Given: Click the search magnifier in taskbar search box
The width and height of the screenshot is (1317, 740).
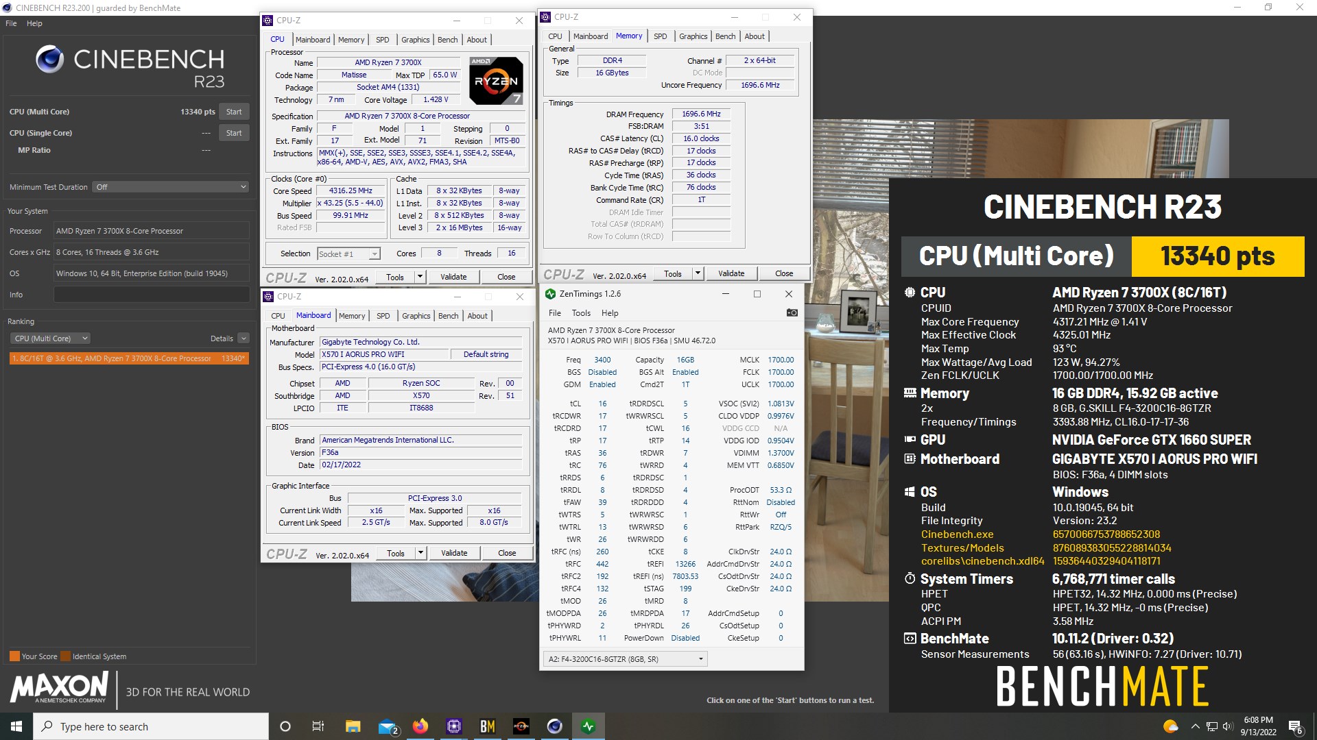Looking at the screenshot, I should (47, 726).
